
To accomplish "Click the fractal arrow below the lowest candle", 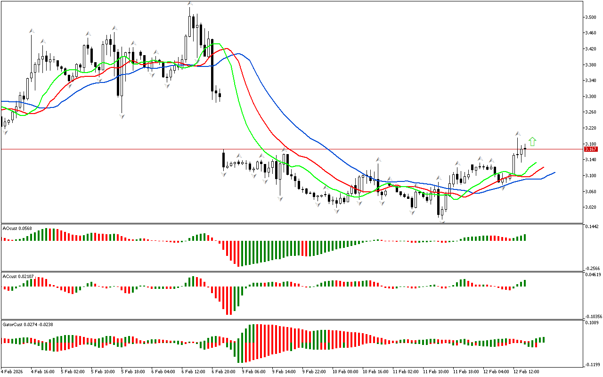I will pos(442,221).
